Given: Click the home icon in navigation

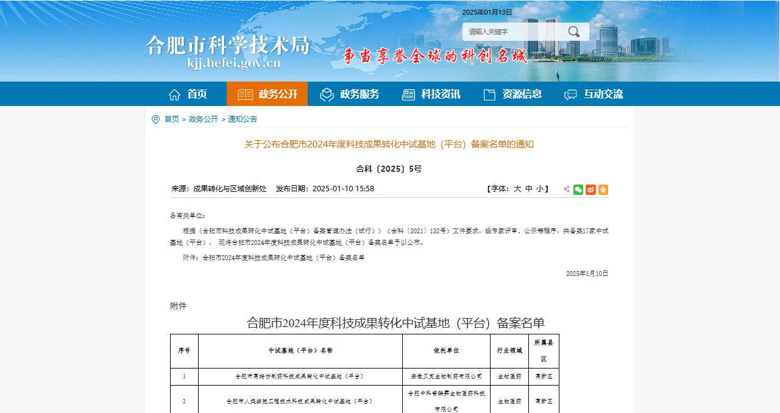Looking at the screenshot, I should (174, 94).
